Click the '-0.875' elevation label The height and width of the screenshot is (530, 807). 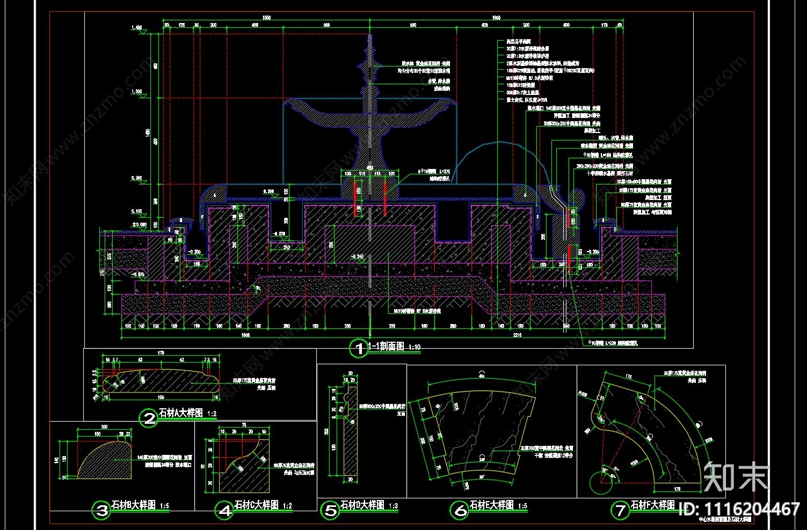click(x=138, y=275)
